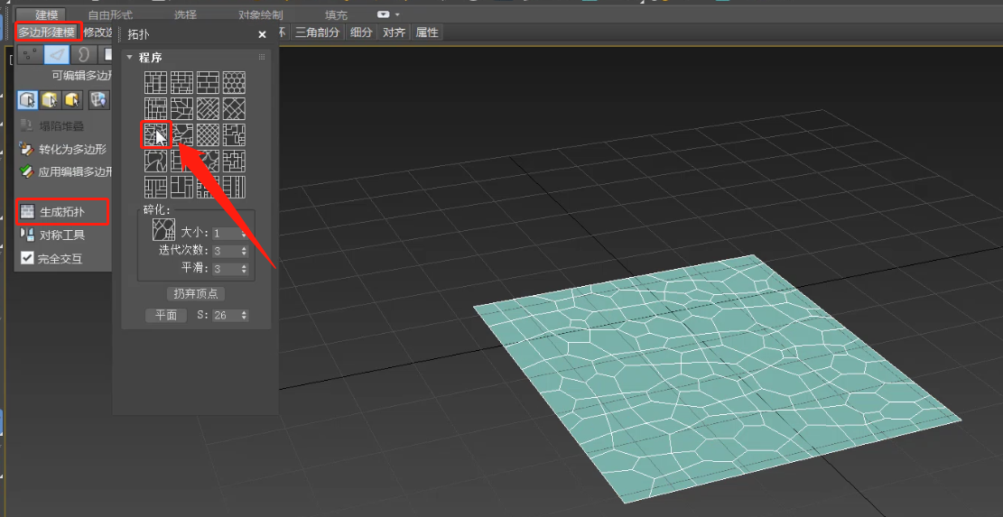
Task: Switch to the 自由形式 ribbon tab
Action: [110, 15]
